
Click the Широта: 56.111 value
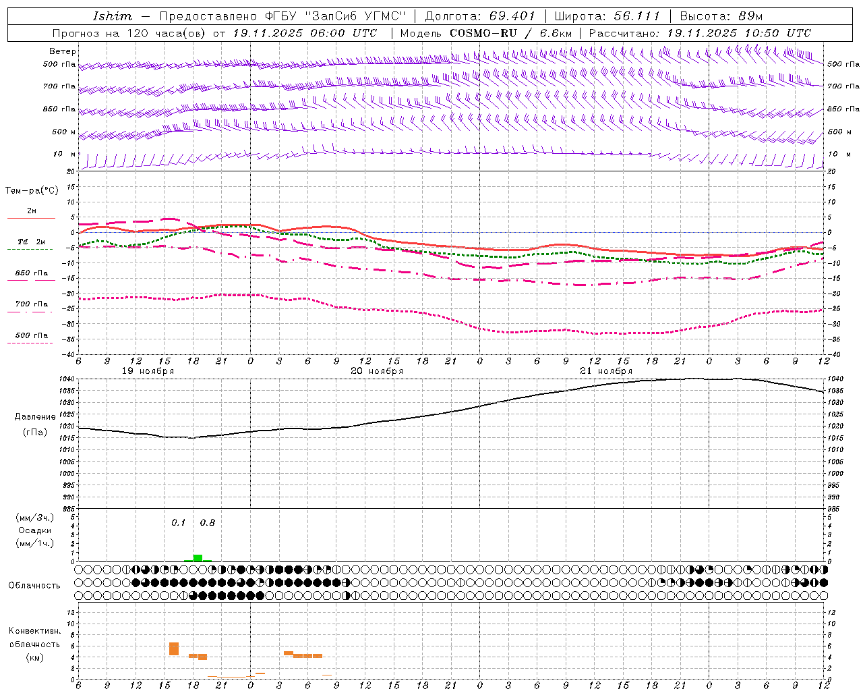[607, 16]
